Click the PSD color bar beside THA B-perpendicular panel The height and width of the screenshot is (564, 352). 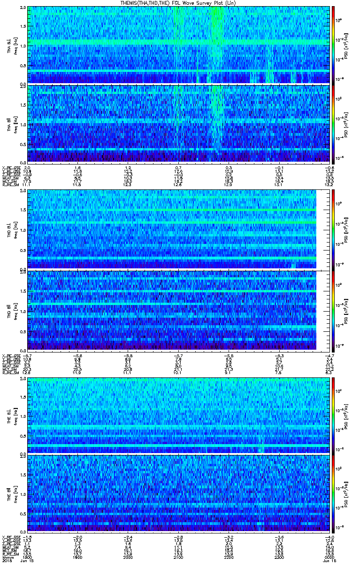(334, 45)
